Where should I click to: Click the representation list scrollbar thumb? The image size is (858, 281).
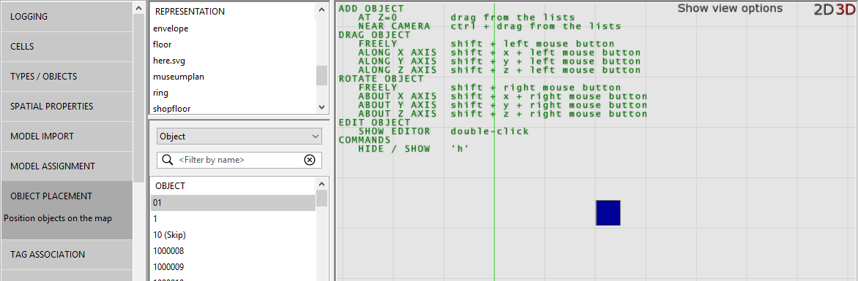click(x=322, y=76)
